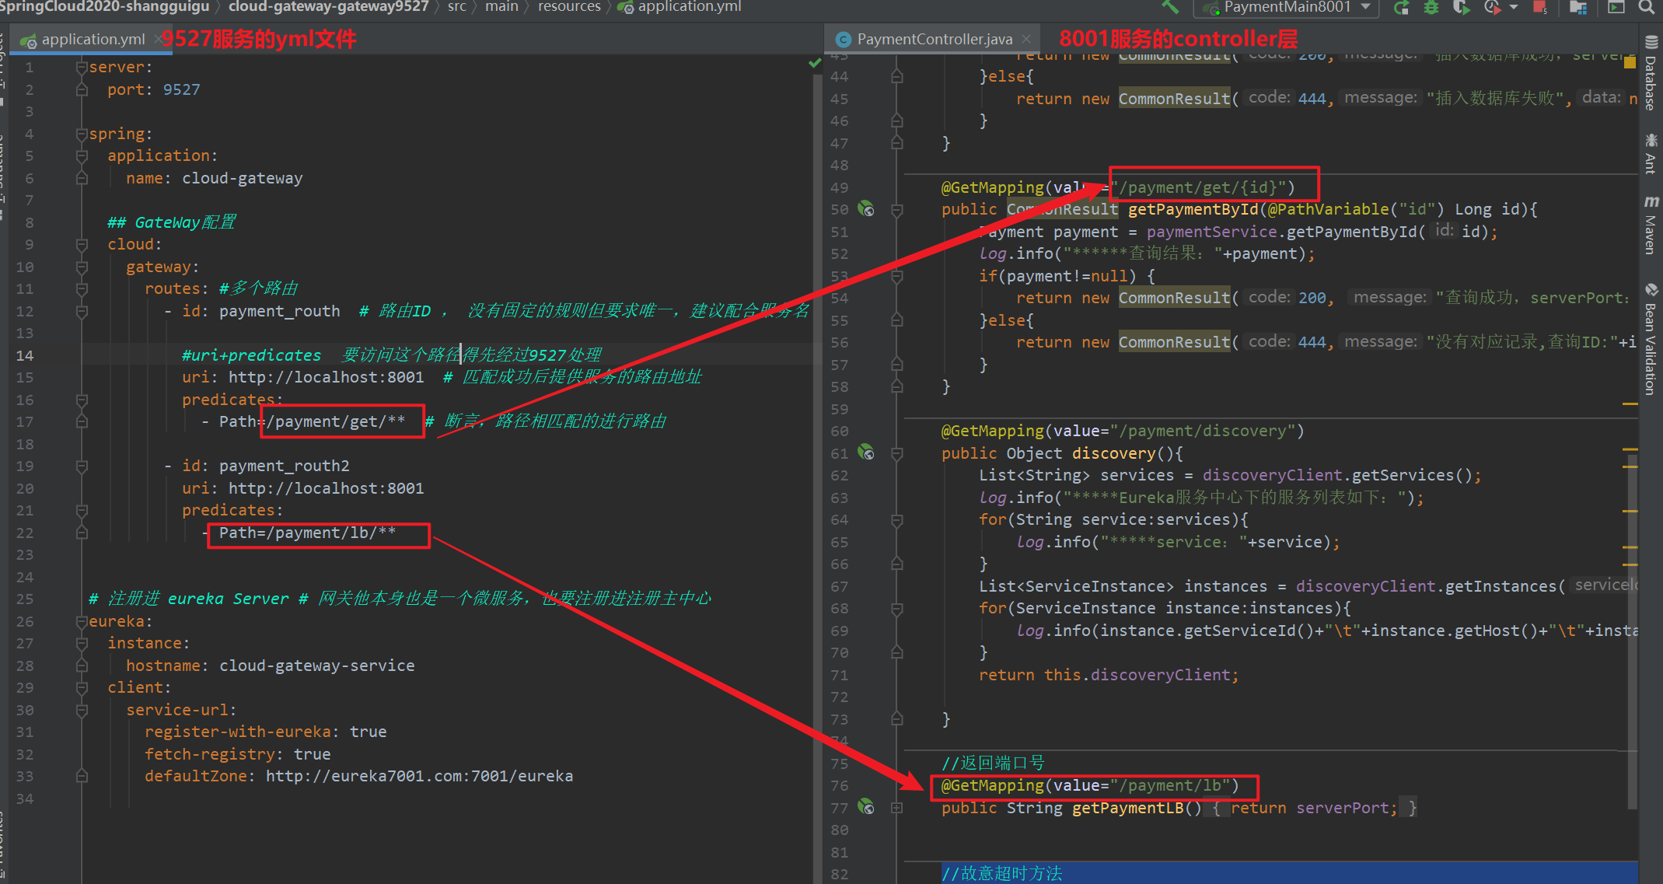Click PaymentMain8001 Spring Boot run config icon
Screen dimensions: 1663x884
click(1211, 9)
